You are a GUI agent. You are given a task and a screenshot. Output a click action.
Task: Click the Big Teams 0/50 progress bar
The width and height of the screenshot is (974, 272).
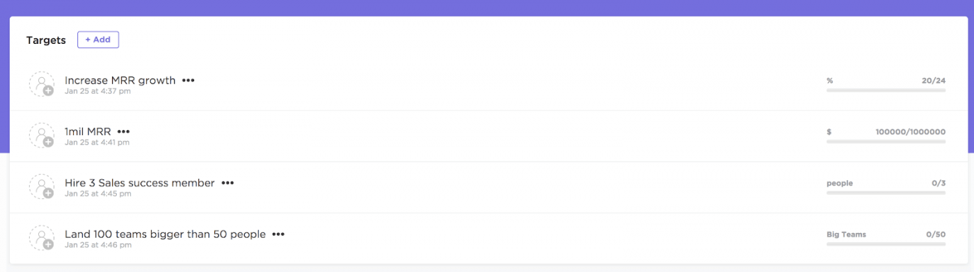tap(886, 245)
